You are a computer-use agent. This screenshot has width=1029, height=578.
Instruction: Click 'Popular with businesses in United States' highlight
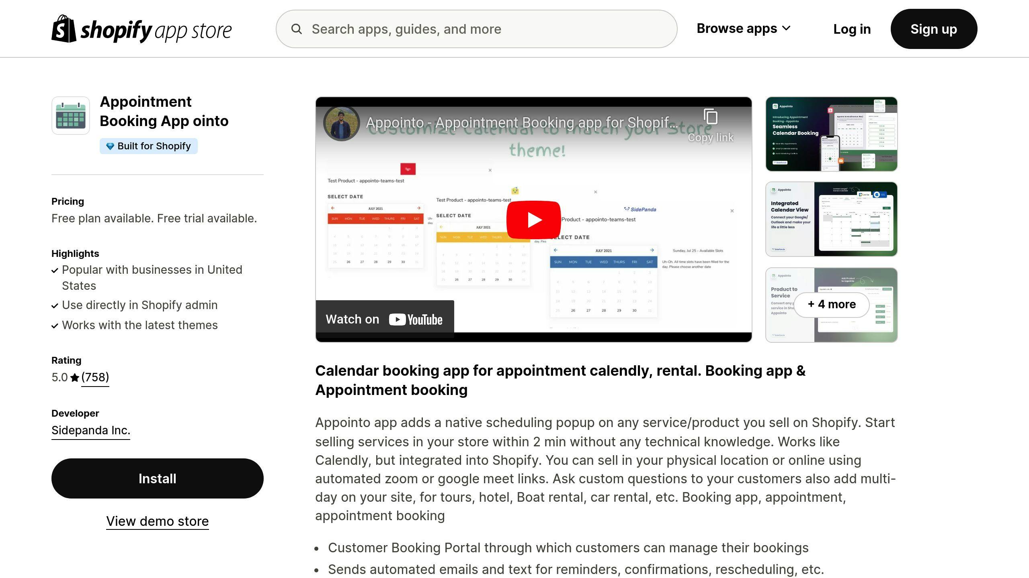152,278
